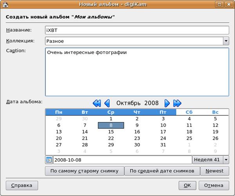The width and height of the screenshot is (235, 196).
Task: Select October 1 in calendar
Action: (111, 119)
